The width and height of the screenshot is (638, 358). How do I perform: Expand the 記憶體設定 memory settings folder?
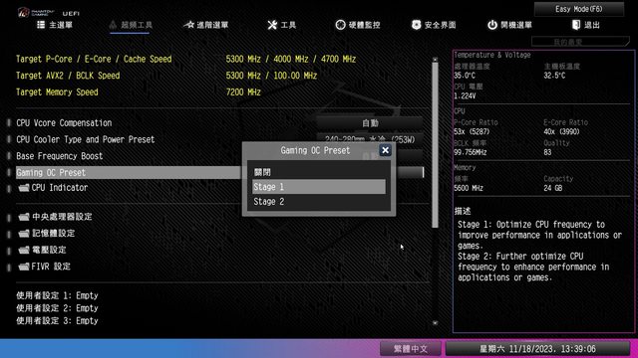(47, 234)
